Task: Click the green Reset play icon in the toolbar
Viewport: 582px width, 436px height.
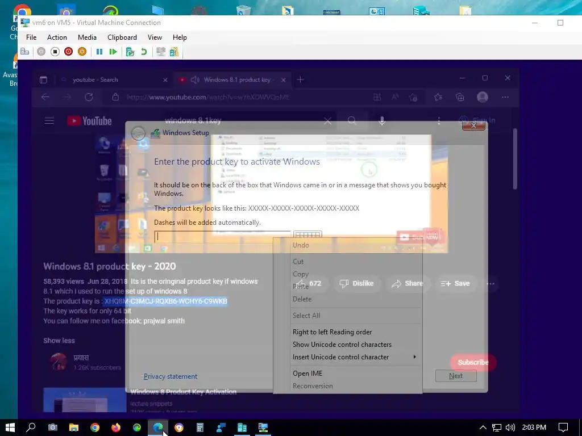Action: (x=113, y=52)
